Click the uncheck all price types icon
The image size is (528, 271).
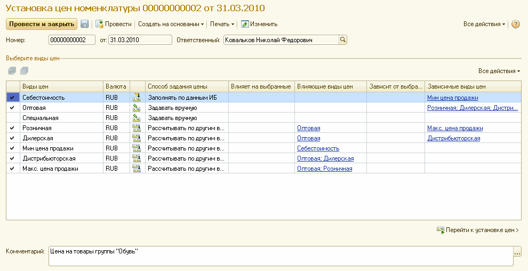(x=24, y=71)
